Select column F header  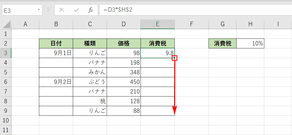192,24
